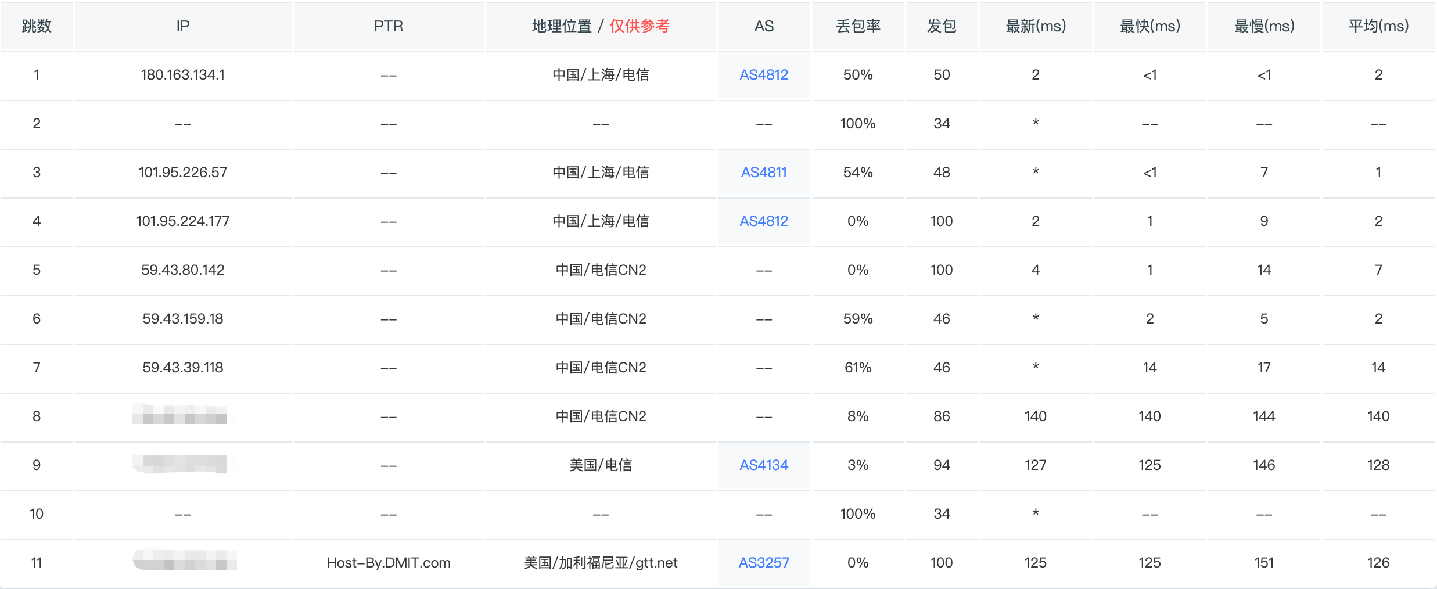Image resolution: width=1437 pixels, height=589 pixels.
Task: Click the red 仅供参考 text
Action: [x=639, y=26]
